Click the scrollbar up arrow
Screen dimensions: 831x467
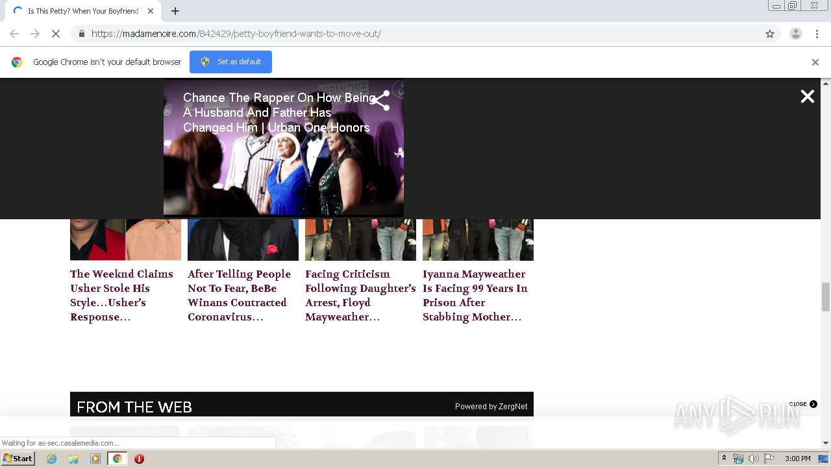pos(826,83)
